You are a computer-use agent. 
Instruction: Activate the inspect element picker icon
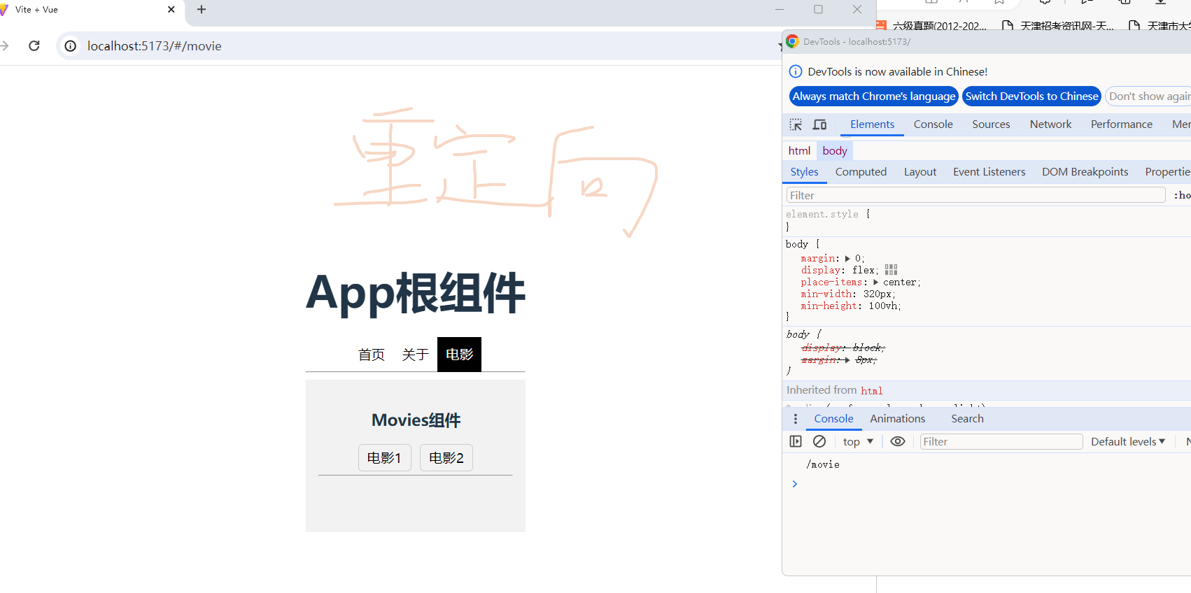tap(796, 124)
